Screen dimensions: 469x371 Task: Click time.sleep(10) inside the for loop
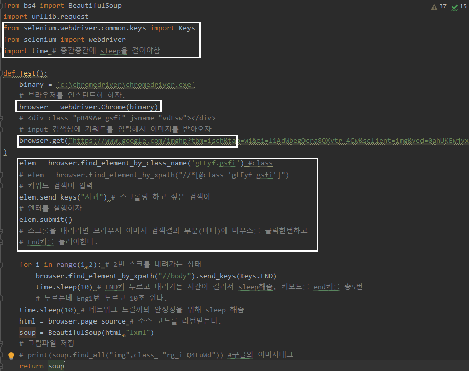(64, 287)
